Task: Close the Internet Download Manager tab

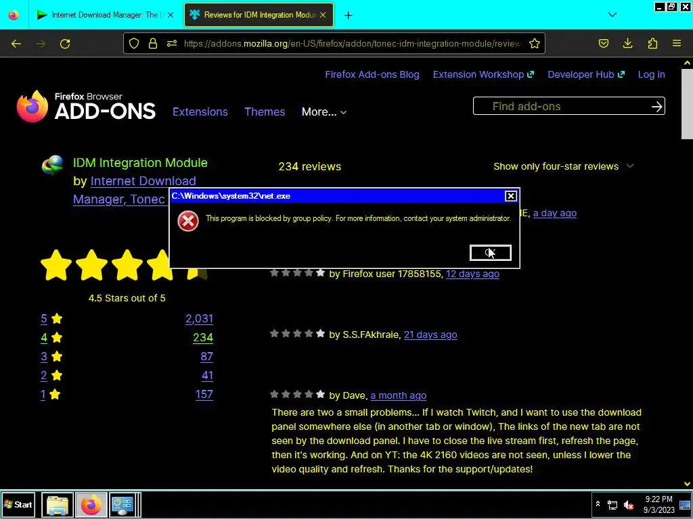Action: [171, 15]
